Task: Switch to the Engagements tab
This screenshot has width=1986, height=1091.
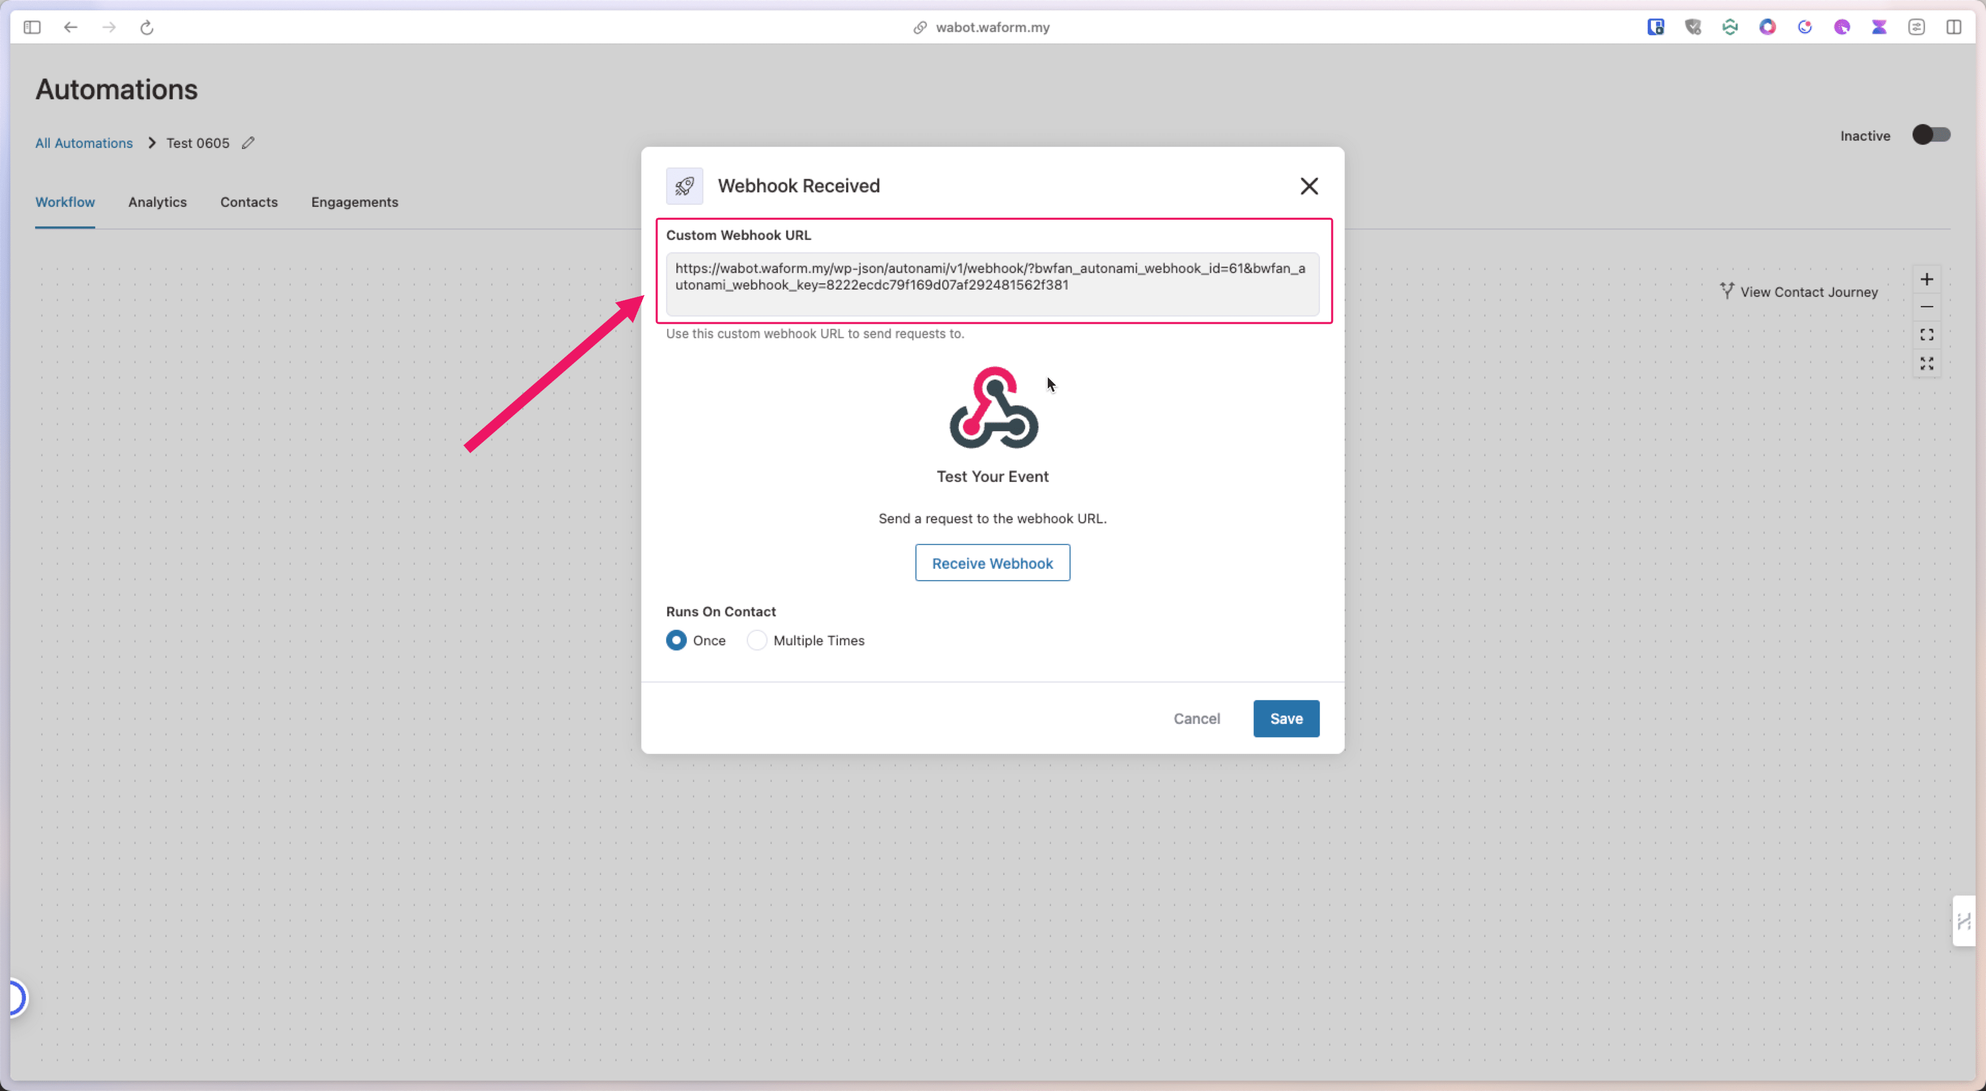Action: click(x=353, y=202)
